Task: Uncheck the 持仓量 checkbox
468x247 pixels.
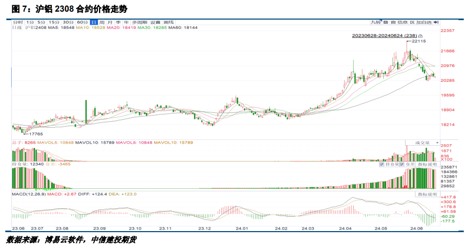Action: coord(382,164)
